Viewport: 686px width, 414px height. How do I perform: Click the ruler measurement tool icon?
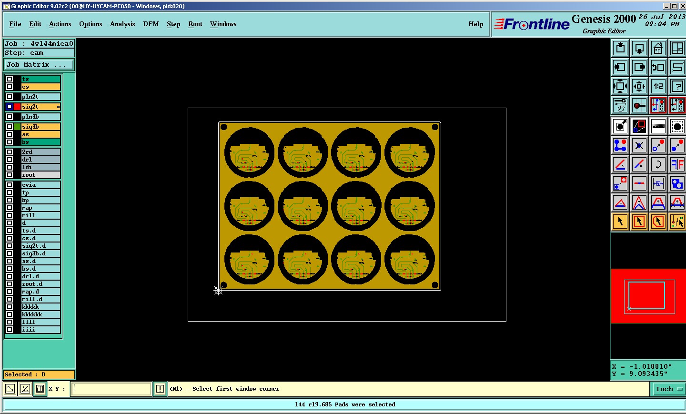(658, 126)
